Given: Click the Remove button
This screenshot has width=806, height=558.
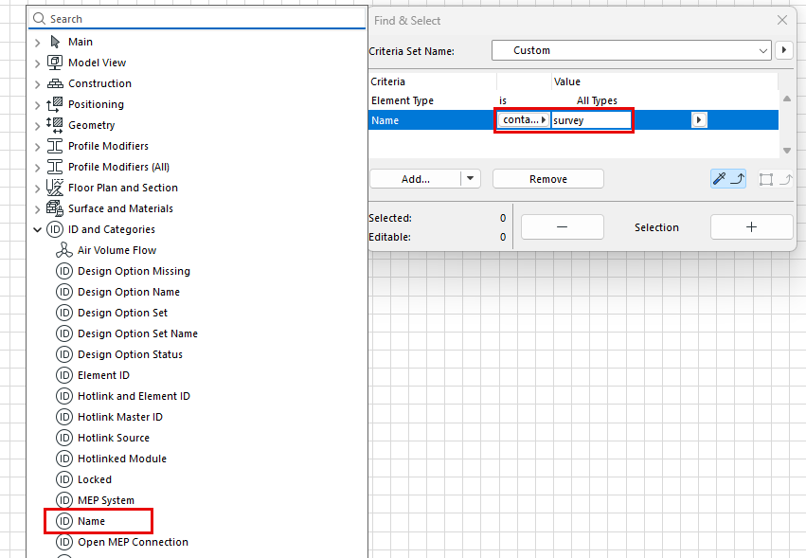Looking at the screenshot, I should point(547,179).
